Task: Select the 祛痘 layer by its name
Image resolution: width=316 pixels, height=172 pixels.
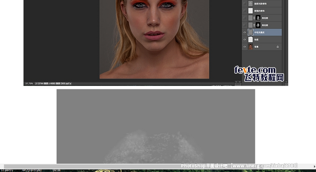Action: pyautogui.click(x=257, y=40)
